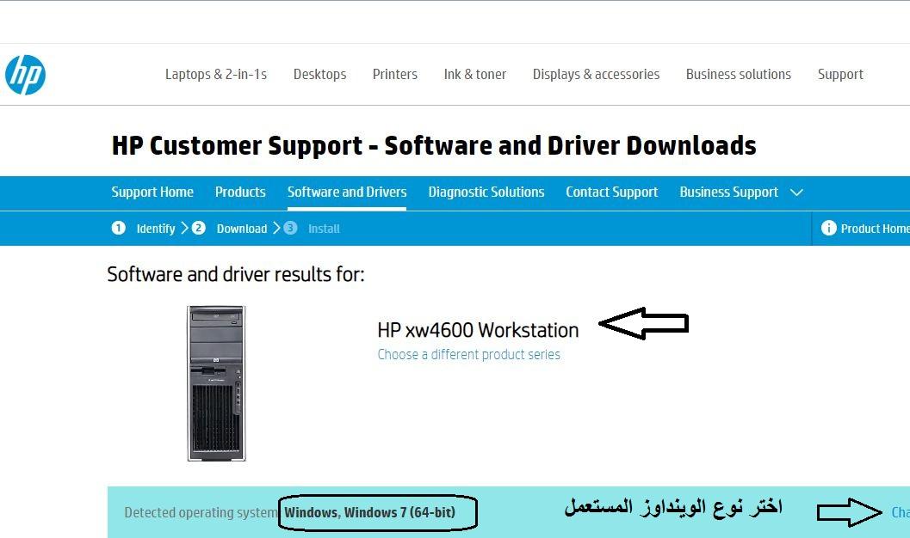Go to Support Home tab

152,192
